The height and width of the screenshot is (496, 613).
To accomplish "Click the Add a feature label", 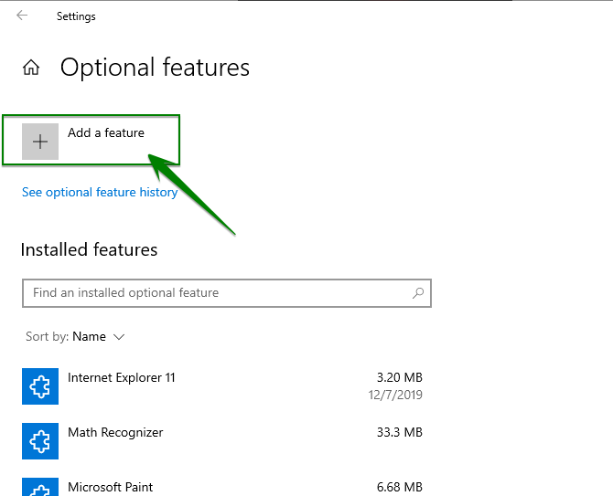I will pos(106,132).
